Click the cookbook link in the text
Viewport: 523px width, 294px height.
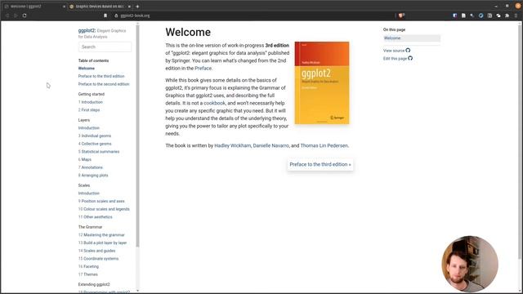[214, 104]
